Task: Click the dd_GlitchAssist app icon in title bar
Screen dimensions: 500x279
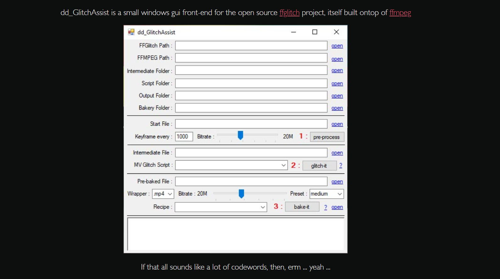Action: 131,32
